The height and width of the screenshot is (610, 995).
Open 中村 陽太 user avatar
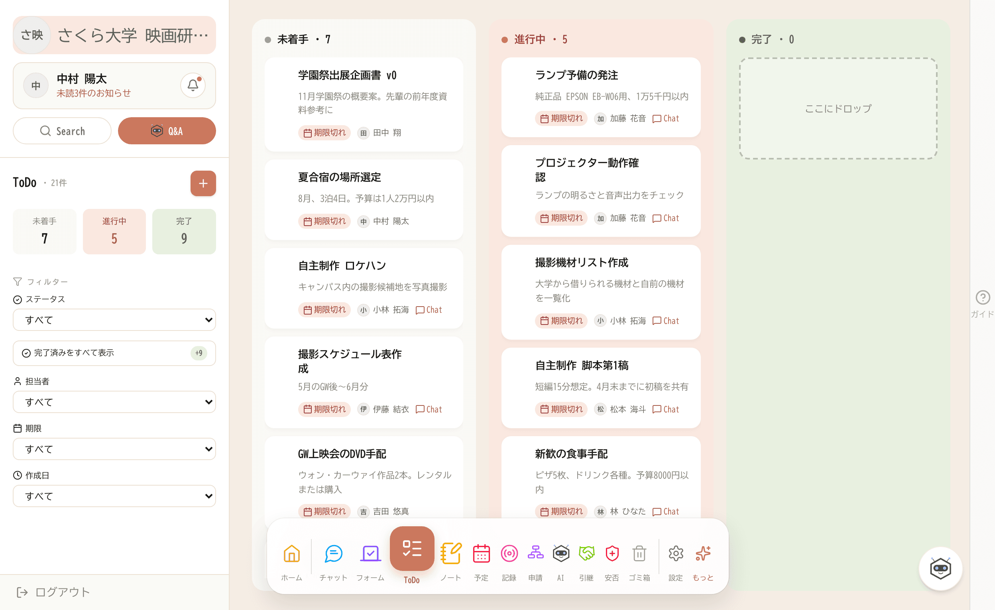tap(36, 85)
